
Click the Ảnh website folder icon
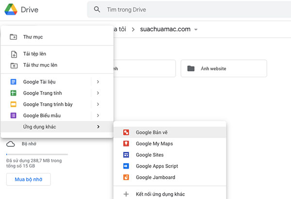[x=191, y=69]
